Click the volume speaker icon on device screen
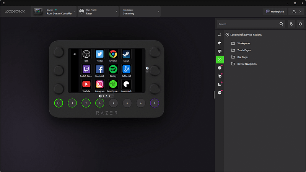Image resolution: width=306 pixels, height=172 pixels. (75, 54)
